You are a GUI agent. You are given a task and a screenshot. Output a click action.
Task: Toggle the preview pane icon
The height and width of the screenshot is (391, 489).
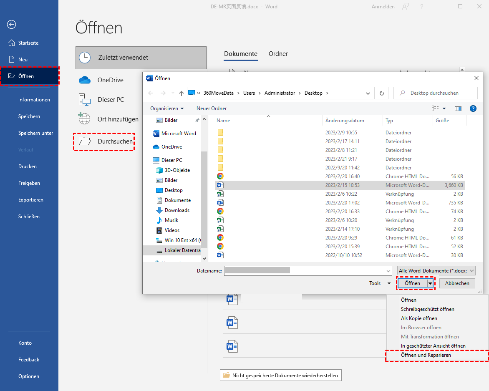click(458, 108)
